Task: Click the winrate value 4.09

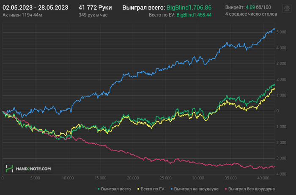Action: click(250, 7)
